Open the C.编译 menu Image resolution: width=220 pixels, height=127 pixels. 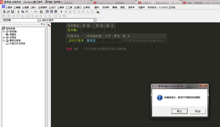click(61, 8)
